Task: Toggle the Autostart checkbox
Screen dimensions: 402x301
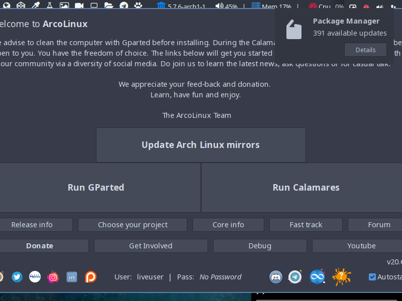Action: (372, 277)
